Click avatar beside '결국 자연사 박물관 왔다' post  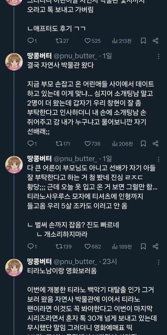(x=14, y=62)
